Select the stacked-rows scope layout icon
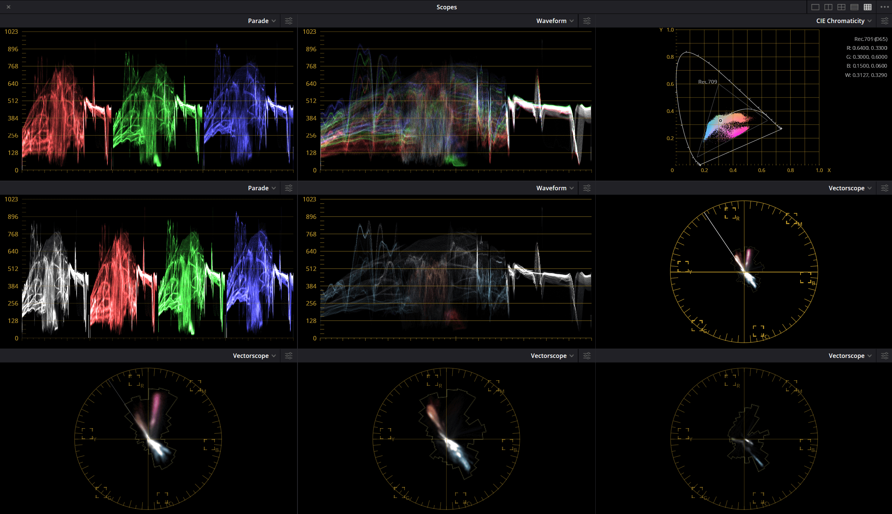 click(x=854, y=7)
